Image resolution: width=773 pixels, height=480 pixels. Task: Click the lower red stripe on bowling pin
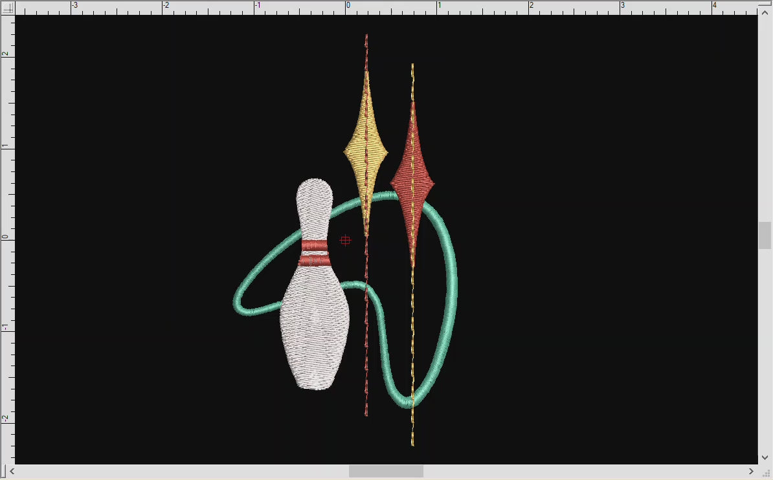click(315, 261)
